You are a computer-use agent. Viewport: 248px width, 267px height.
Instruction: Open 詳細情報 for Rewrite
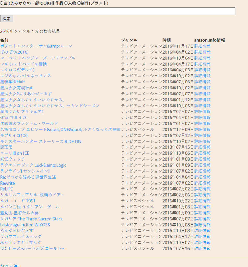(202, 183)
